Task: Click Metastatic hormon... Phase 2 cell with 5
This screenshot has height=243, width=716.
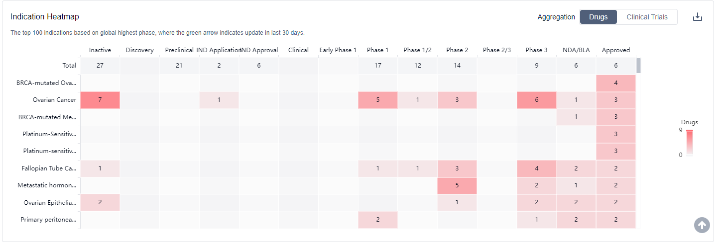Action: pos(457,185)
